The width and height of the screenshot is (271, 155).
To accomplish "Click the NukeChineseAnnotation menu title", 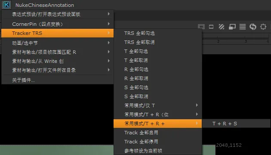I will [x=45, y=5].
